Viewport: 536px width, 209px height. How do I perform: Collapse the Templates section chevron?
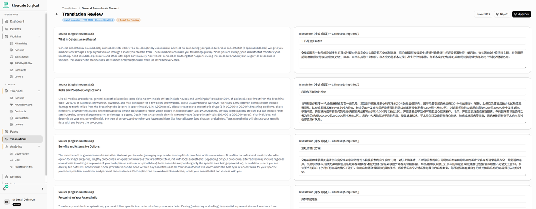(39, 91)
